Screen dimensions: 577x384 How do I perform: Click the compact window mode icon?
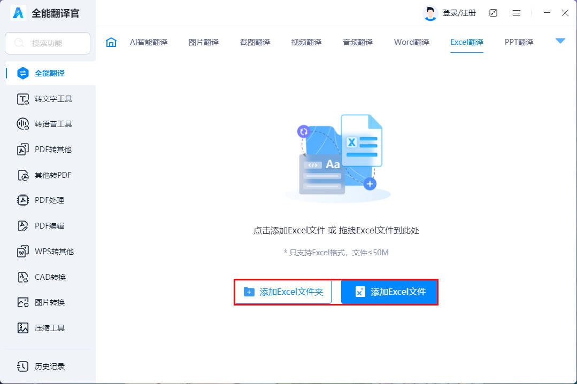pos(493,13)
